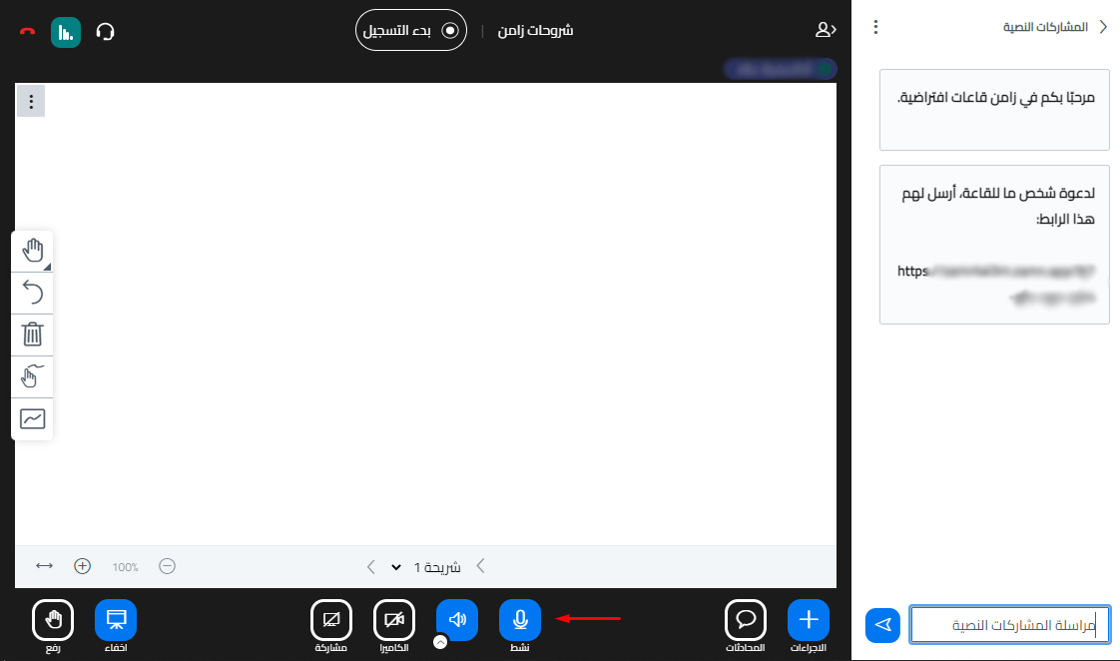The width and height of the screenshot is (1120, 661).
Task: Go to previous slide arrow
Action: click(481, 566)
